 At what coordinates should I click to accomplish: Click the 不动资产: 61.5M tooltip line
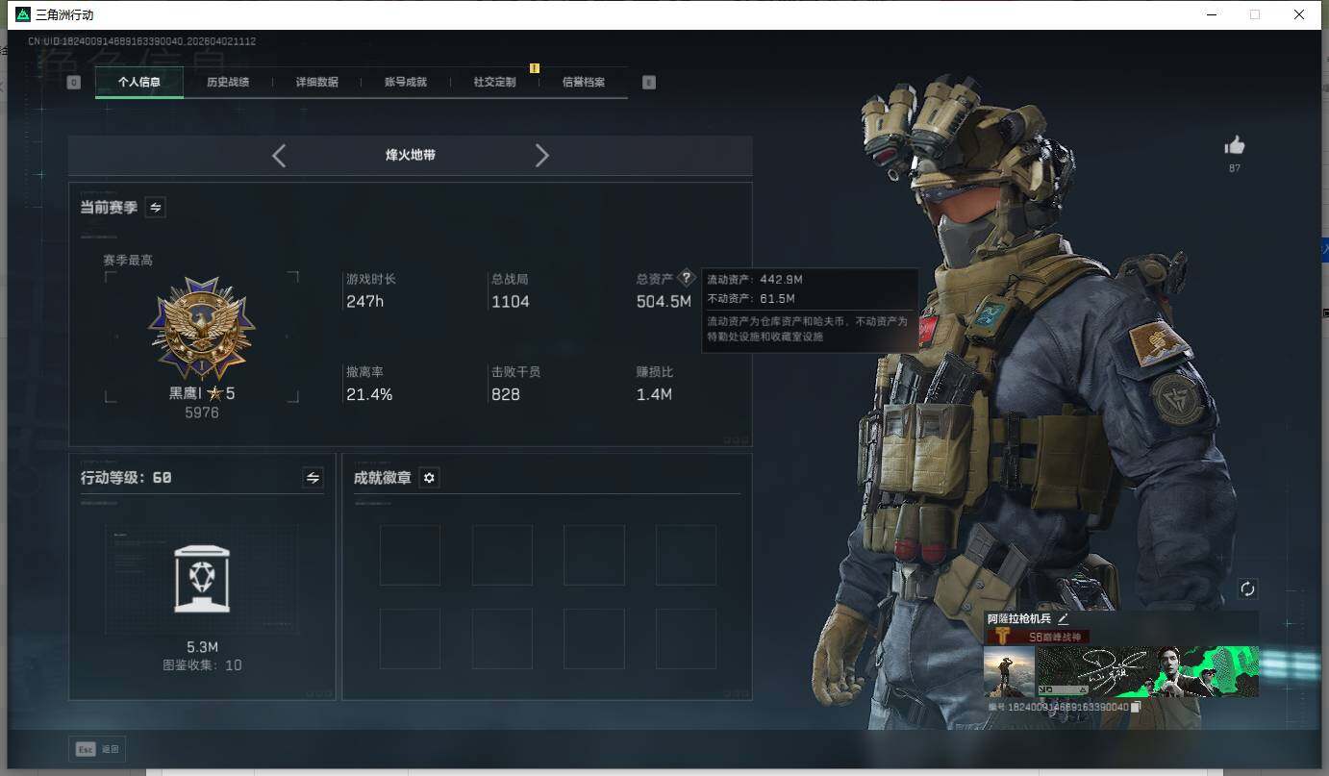(753, 299)
